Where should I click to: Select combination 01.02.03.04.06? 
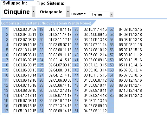(x=25, y=30)
